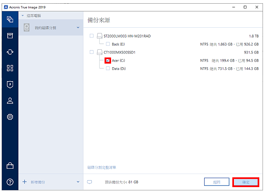Click the 1.8 TB size value
Screen dimensions: 265x192
[254, 36]
